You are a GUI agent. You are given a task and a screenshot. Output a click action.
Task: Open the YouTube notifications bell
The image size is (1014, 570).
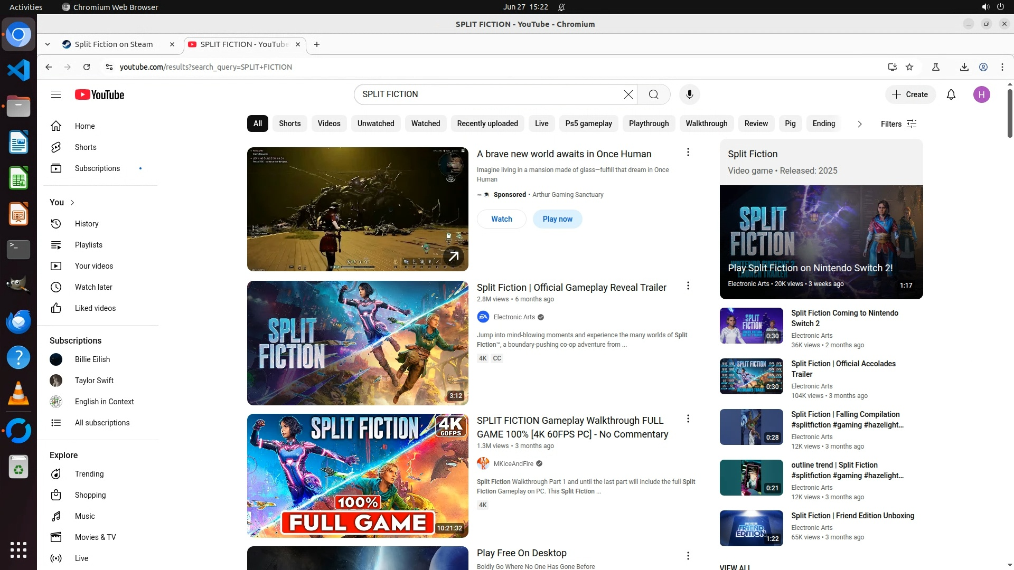(951, 94)
